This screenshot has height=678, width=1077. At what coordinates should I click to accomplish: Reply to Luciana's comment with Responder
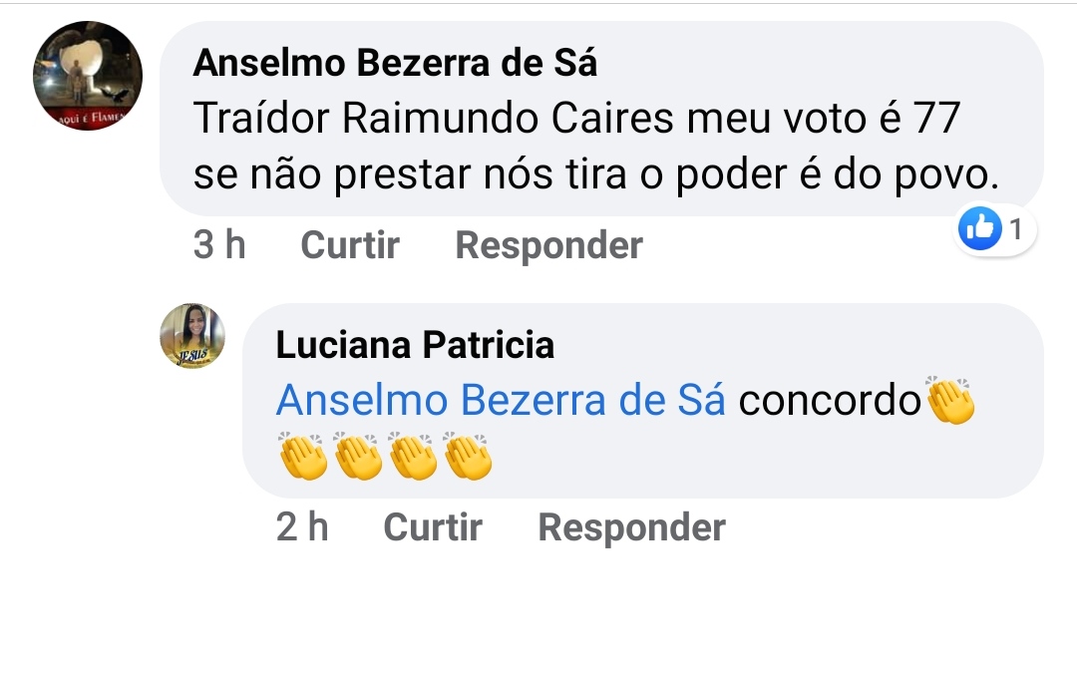pos(631,527)
